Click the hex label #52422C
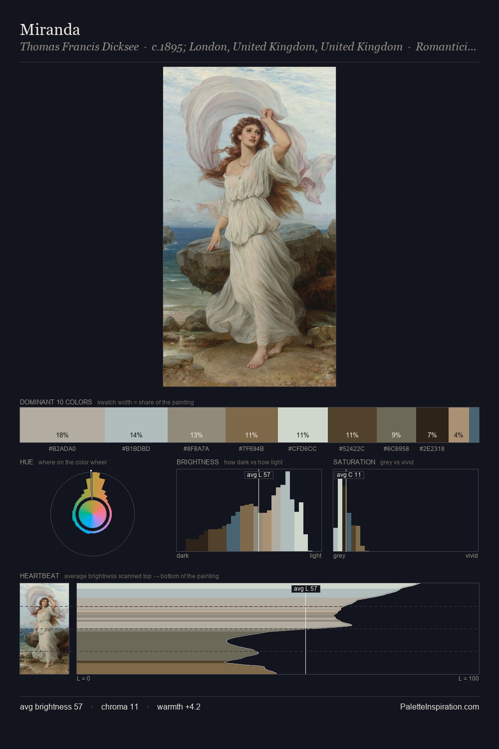 tap(352, 449)
